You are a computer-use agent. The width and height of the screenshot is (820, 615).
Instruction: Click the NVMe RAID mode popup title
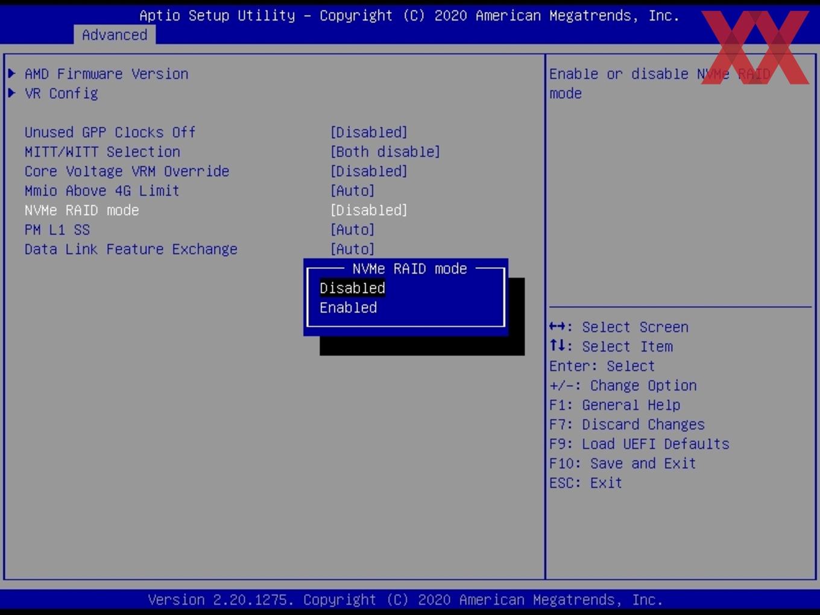409,268
